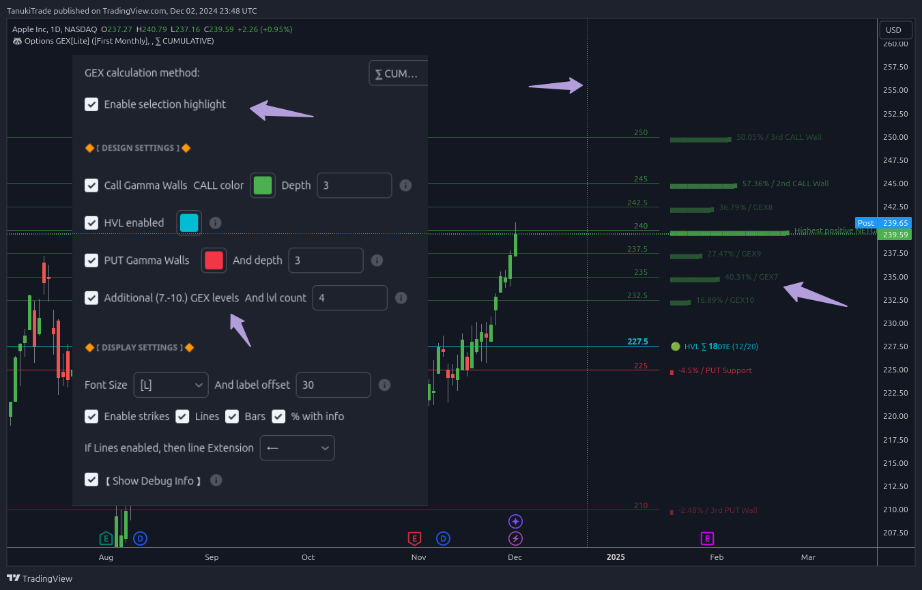Click the 242.5 strike level value

point(637,203)
